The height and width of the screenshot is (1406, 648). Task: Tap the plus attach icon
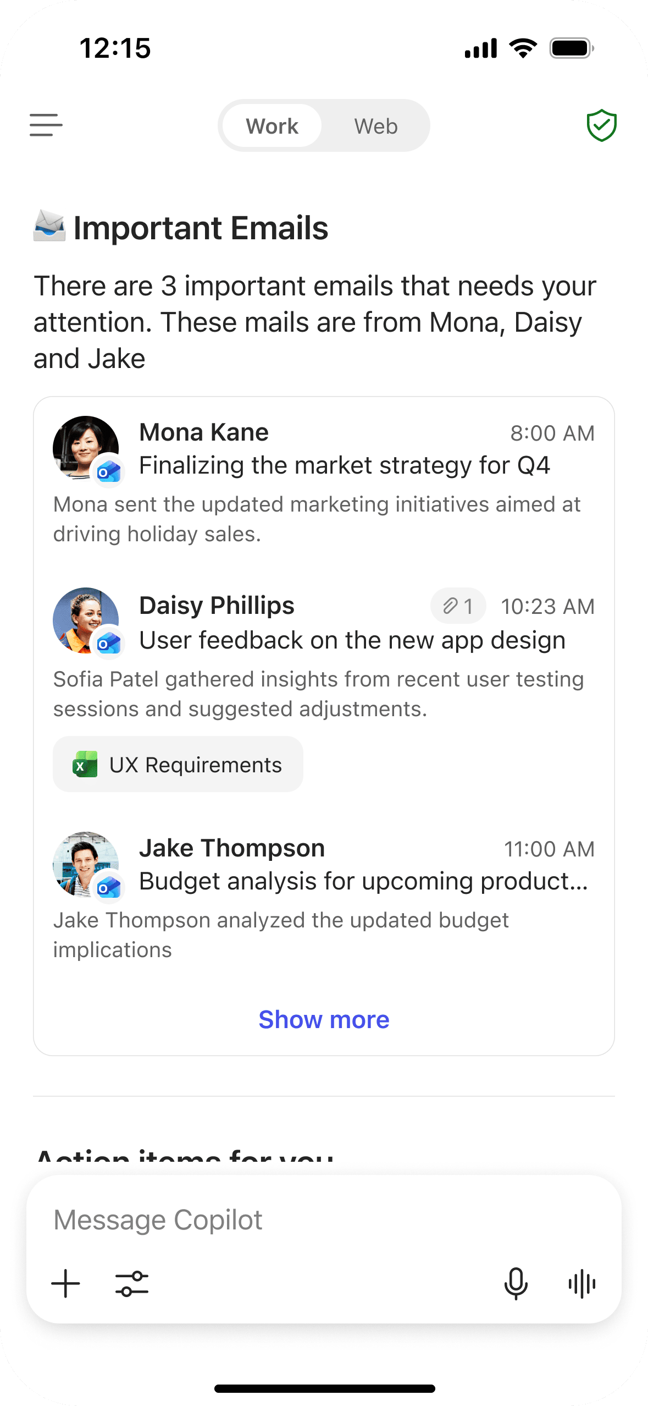pos(65,1283)
